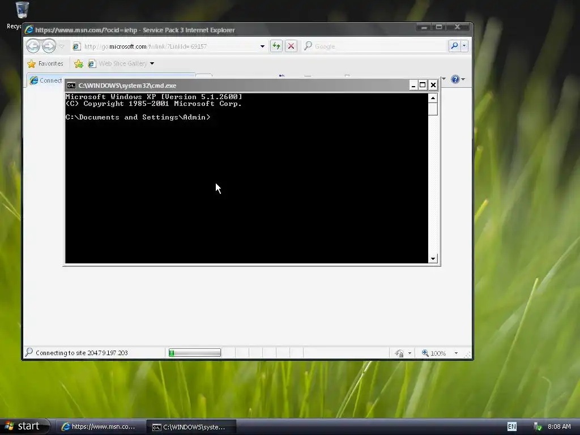Open the security zone dropdown arrow
580x435 pixels.
[x=410, y=353]
